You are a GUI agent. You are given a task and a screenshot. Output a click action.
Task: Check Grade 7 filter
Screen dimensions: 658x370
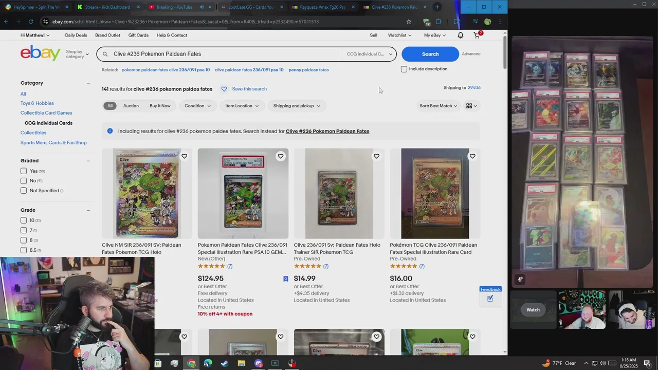click(24, 230)
